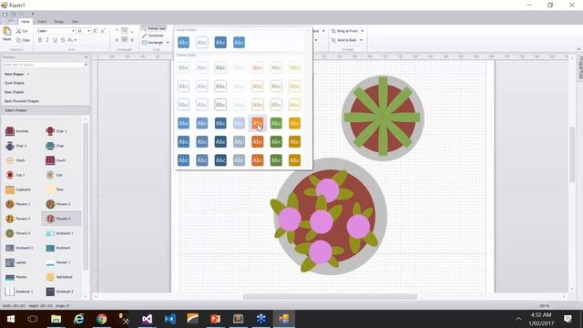The height and width of the screenshot is (328, 583).
Task: Click the Bring to Front button
Action: 344,31
